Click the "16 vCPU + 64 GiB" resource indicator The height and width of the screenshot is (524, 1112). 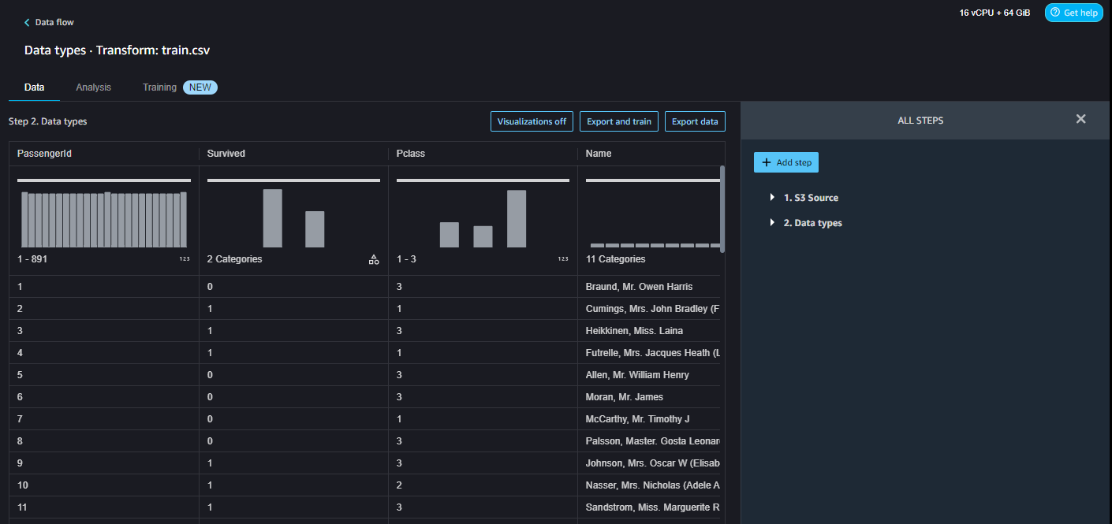pos(994,12)
